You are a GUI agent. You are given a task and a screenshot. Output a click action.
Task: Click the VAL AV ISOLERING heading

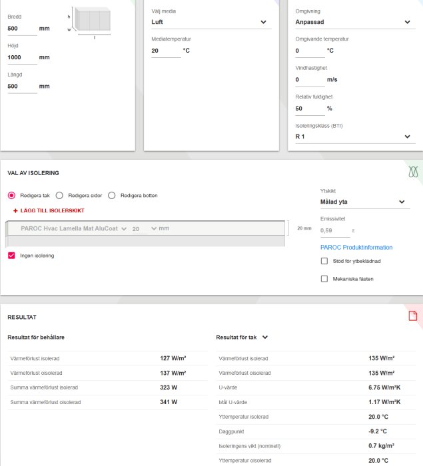click(33, 173)
